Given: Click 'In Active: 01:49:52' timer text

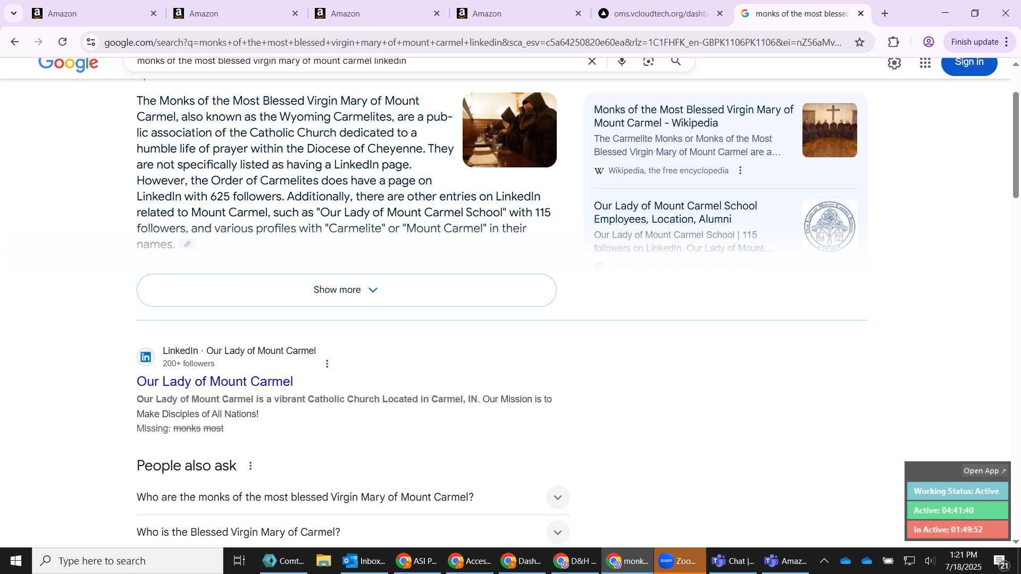Looking at the screenshot, I should pos(948,529).
